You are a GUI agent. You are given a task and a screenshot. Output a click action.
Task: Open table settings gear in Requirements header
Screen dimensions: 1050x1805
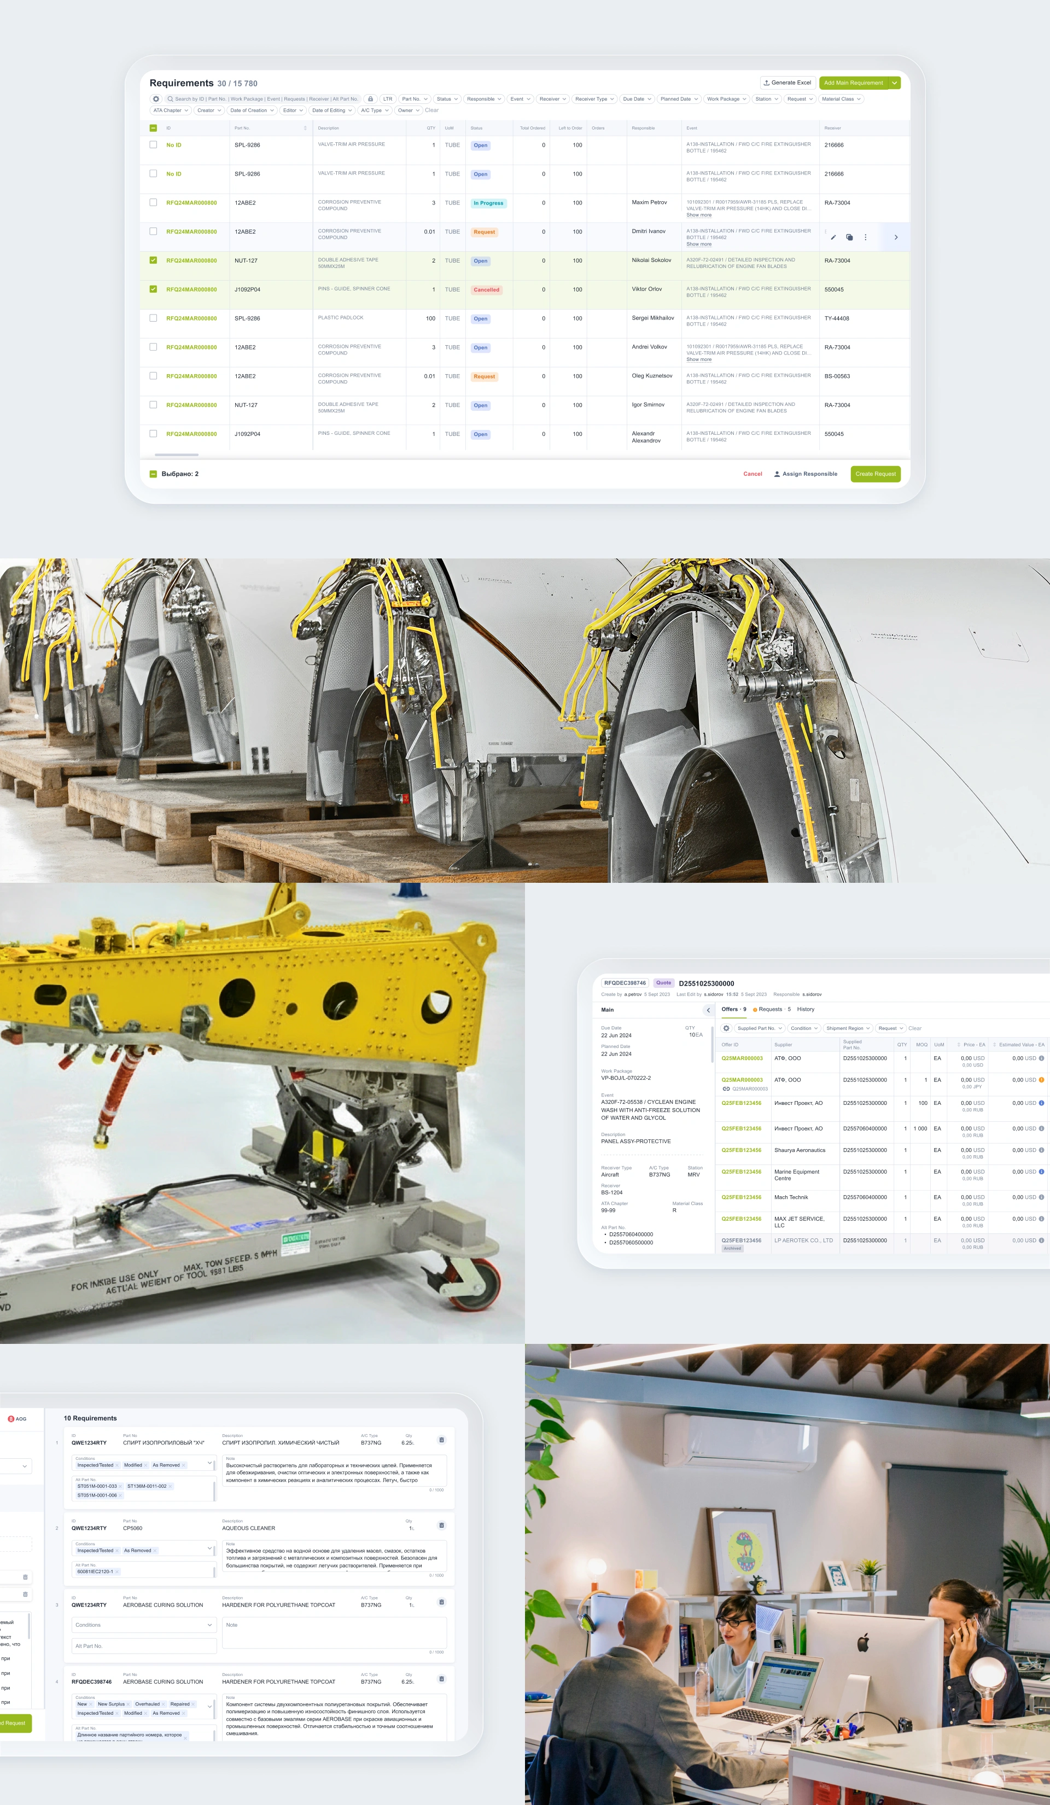(156, 99)
